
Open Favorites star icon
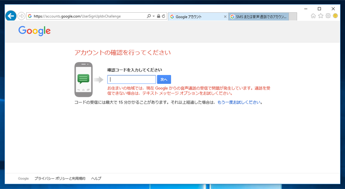[x=321, y=16]
